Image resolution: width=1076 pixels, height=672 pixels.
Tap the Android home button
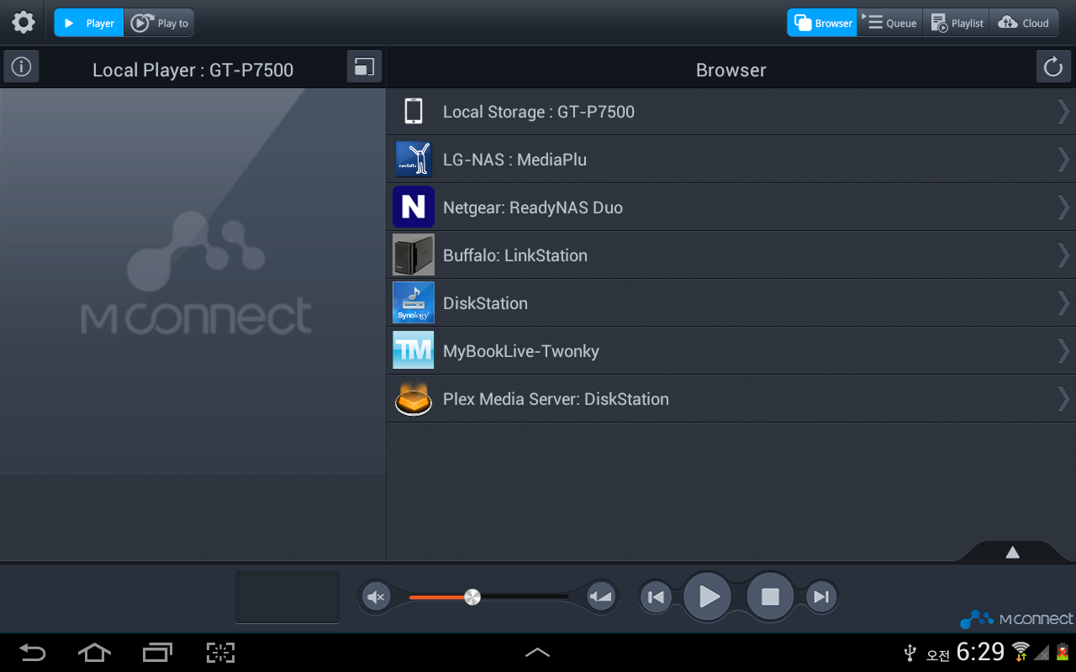(x=94, y=652)
